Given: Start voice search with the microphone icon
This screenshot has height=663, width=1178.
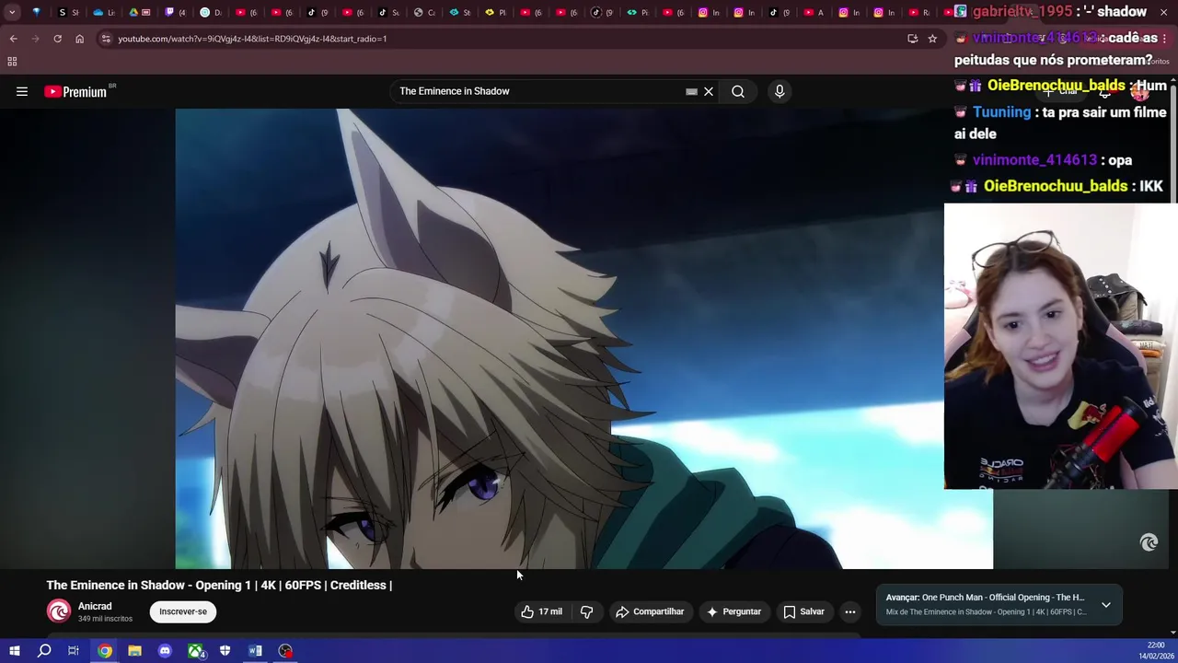Looking at the screenshot, I should [780, 91].
